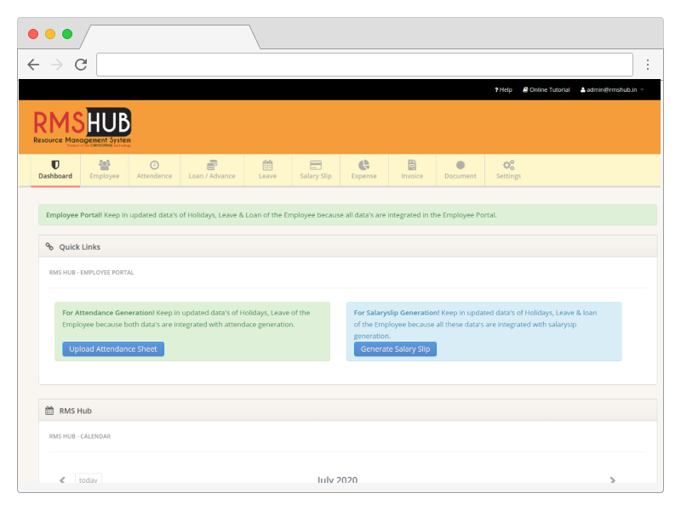Focus the browser address bar
The height and width of the screenshot is (510, 681).
(x=364, y=65)
